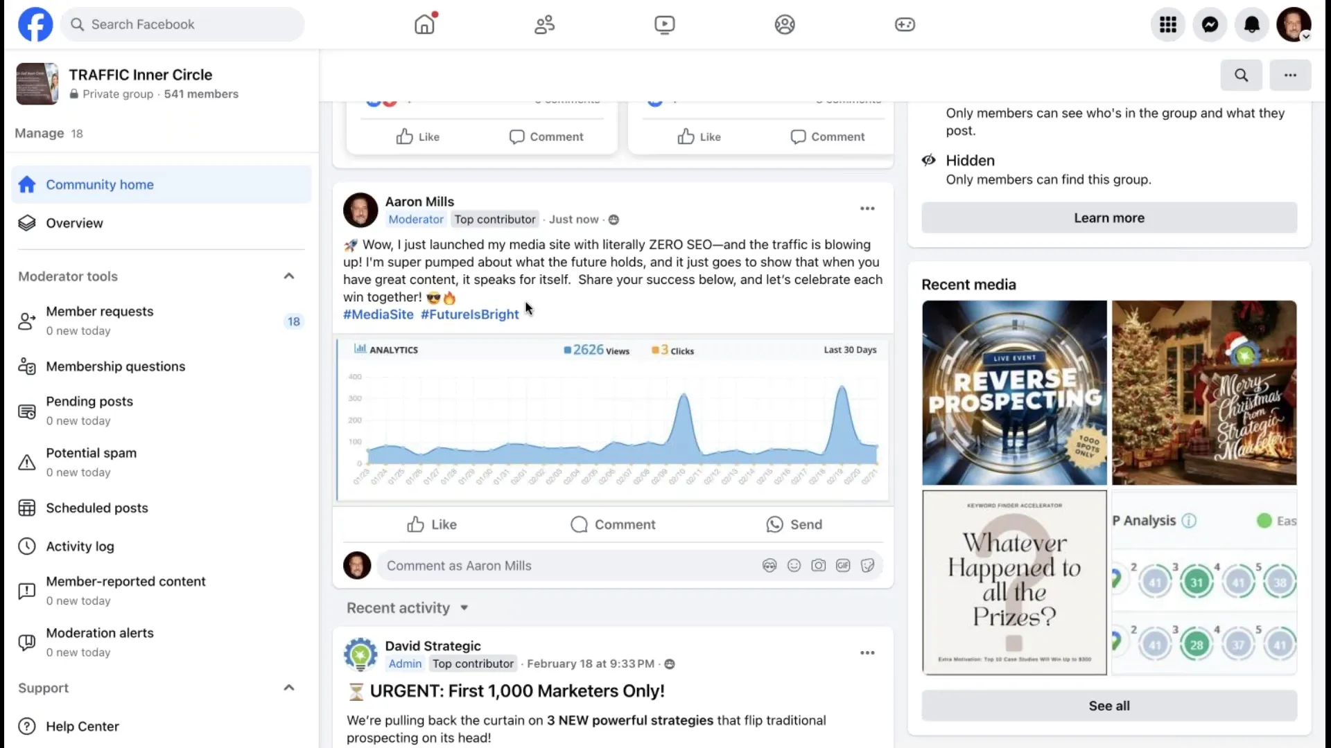Click See all recent media
1331x748 pixels.
click(x=1109, y=706)
